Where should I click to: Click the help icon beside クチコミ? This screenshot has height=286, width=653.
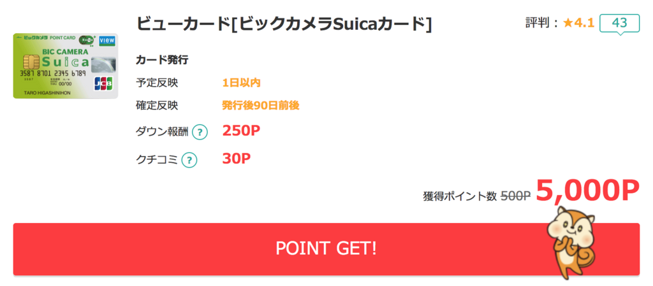tap(189, 160)
